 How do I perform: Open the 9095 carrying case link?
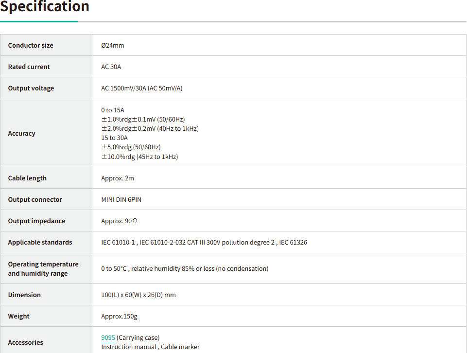pos(108,337)
